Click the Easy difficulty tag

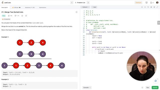point(4,16)
